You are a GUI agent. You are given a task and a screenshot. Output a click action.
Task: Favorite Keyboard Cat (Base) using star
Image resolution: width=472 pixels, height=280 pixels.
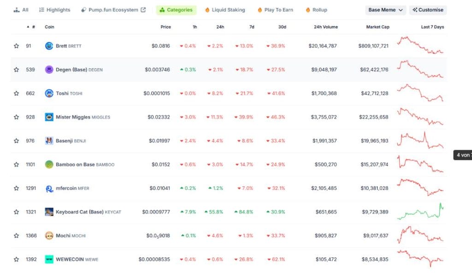click(x=16, y=212)
